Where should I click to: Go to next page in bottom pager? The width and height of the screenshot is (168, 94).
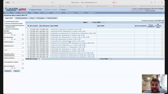click(x=109, y=59)
